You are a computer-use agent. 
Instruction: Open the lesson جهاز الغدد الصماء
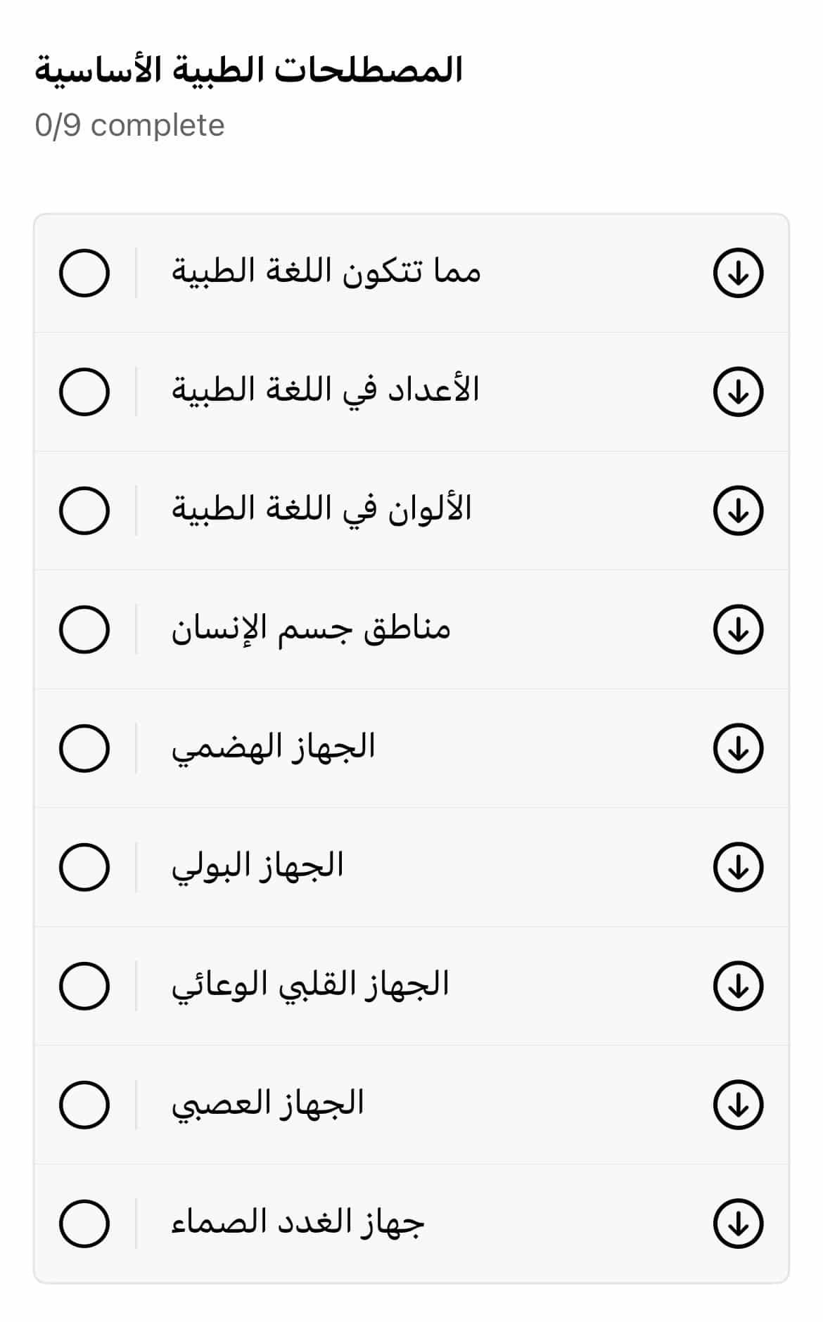click(x=298, y=1223)
